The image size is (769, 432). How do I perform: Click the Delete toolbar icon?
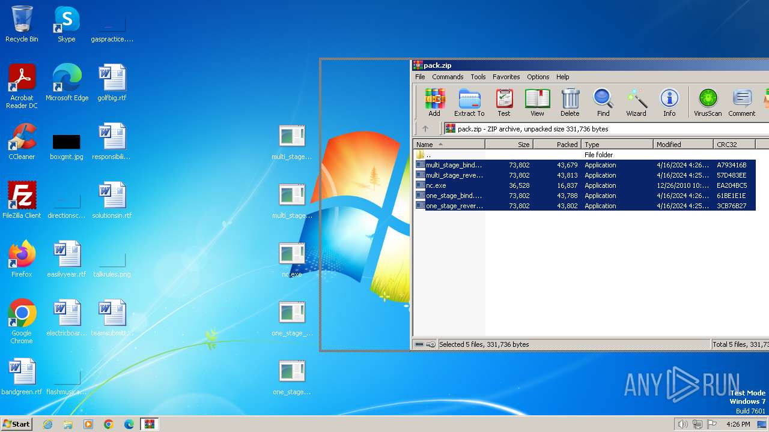click(x=570, y=103)
